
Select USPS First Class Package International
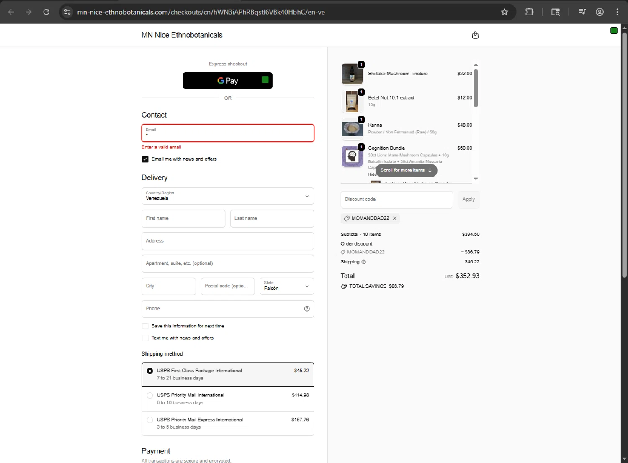coord(228,374)
